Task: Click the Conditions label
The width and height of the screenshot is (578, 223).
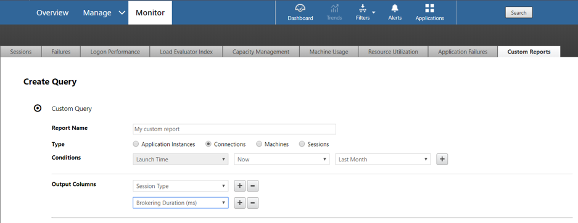Action: pyautogui.click(x=67, y=158)
